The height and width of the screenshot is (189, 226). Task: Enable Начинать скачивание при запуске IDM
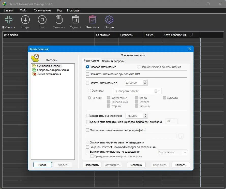click(87, 74)
